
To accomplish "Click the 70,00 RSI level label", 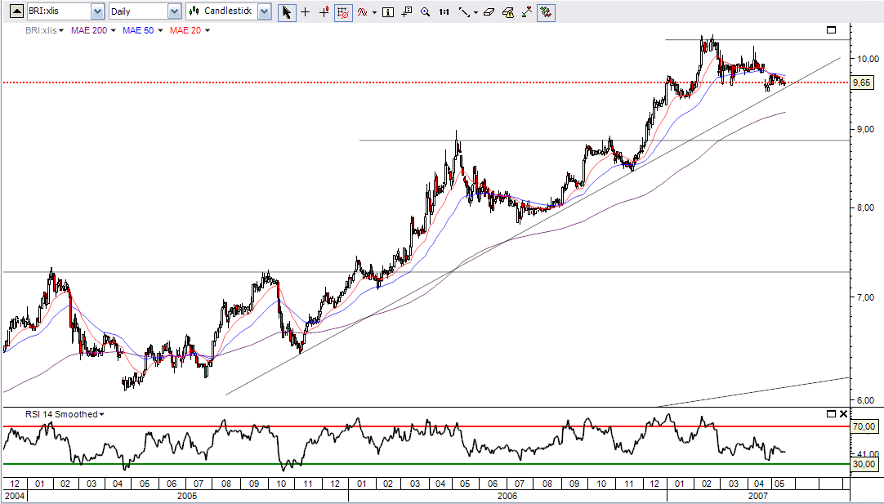I will 864,426.
